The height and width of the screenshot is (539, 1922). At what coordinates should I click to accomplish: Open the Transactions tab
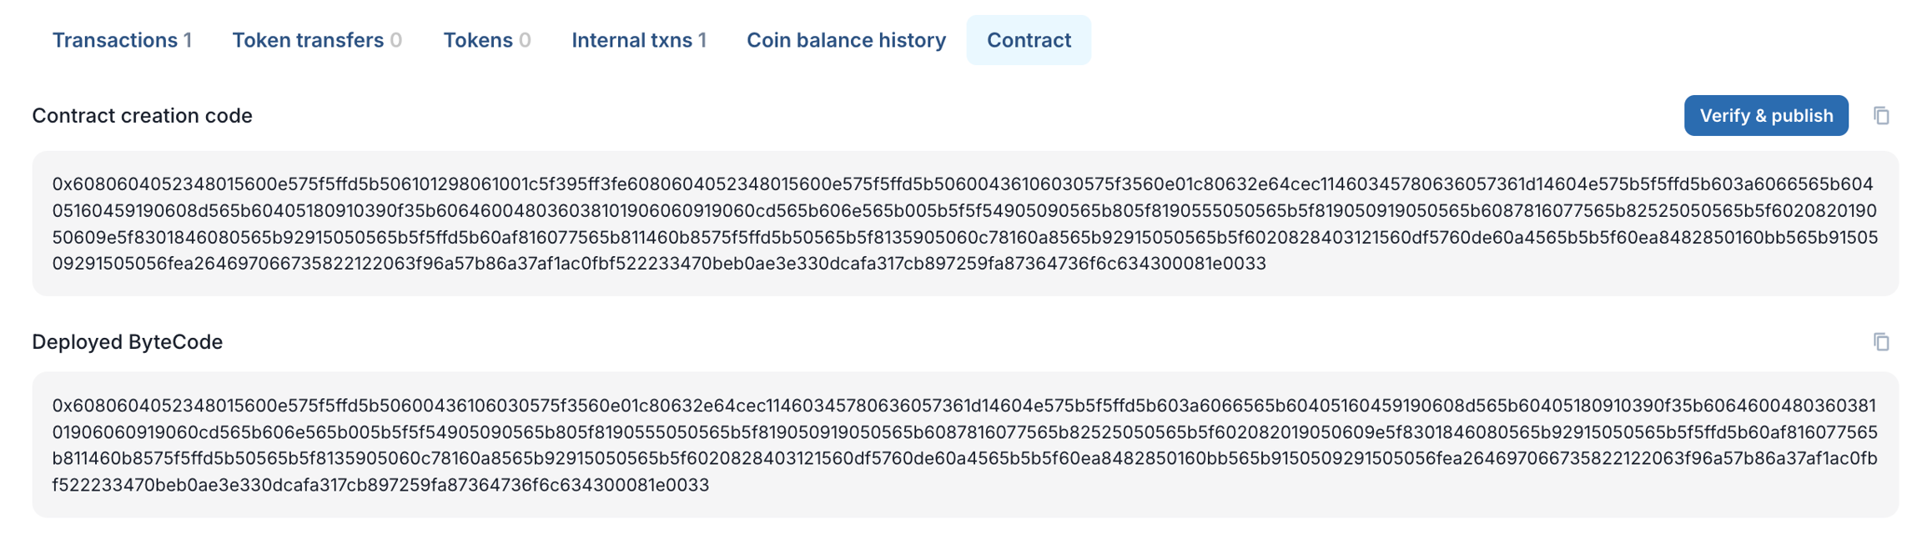click(122, 40)
